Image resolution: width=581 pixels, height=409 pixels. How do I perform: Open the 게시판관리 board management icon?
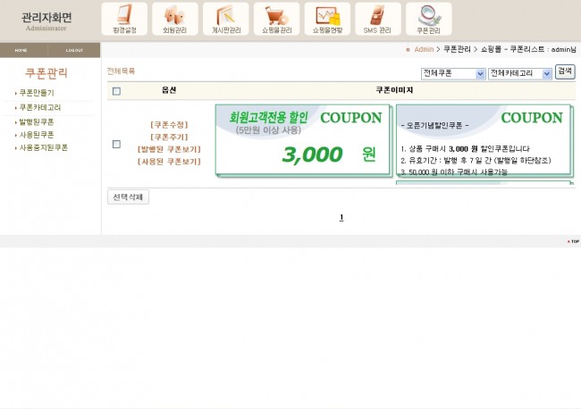(x=226, y=19)
